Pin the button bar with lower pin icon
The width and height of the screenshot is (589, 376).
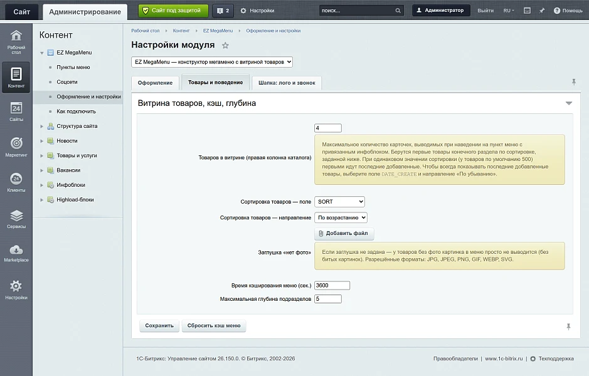(x=568, y=326)
